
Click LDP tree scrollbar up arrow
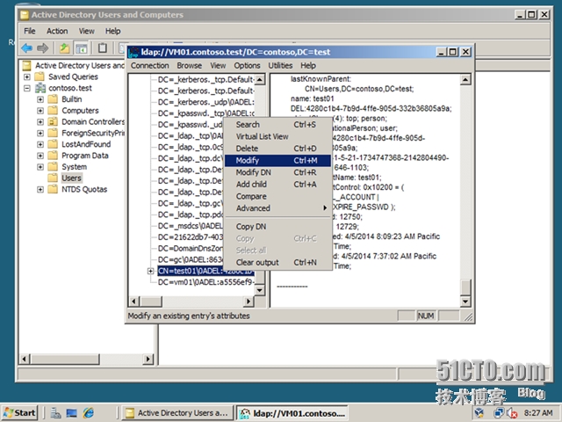260,80
